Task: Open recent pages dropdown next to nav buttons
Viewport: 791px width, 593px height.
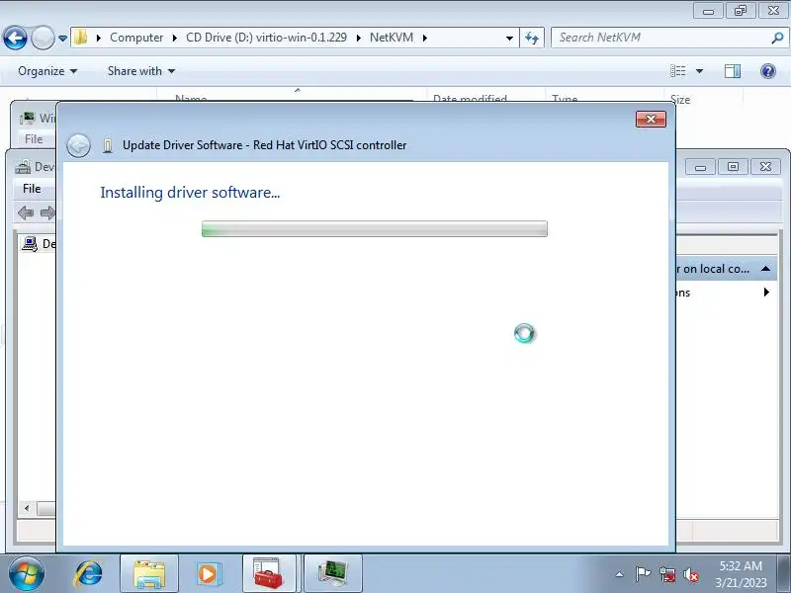Action: pyautogui.click(x=62, y=38)
